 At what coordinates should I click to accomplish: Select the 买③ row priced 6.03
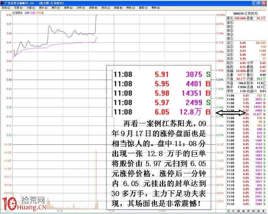pyautogui.click(x=246, y=51)
